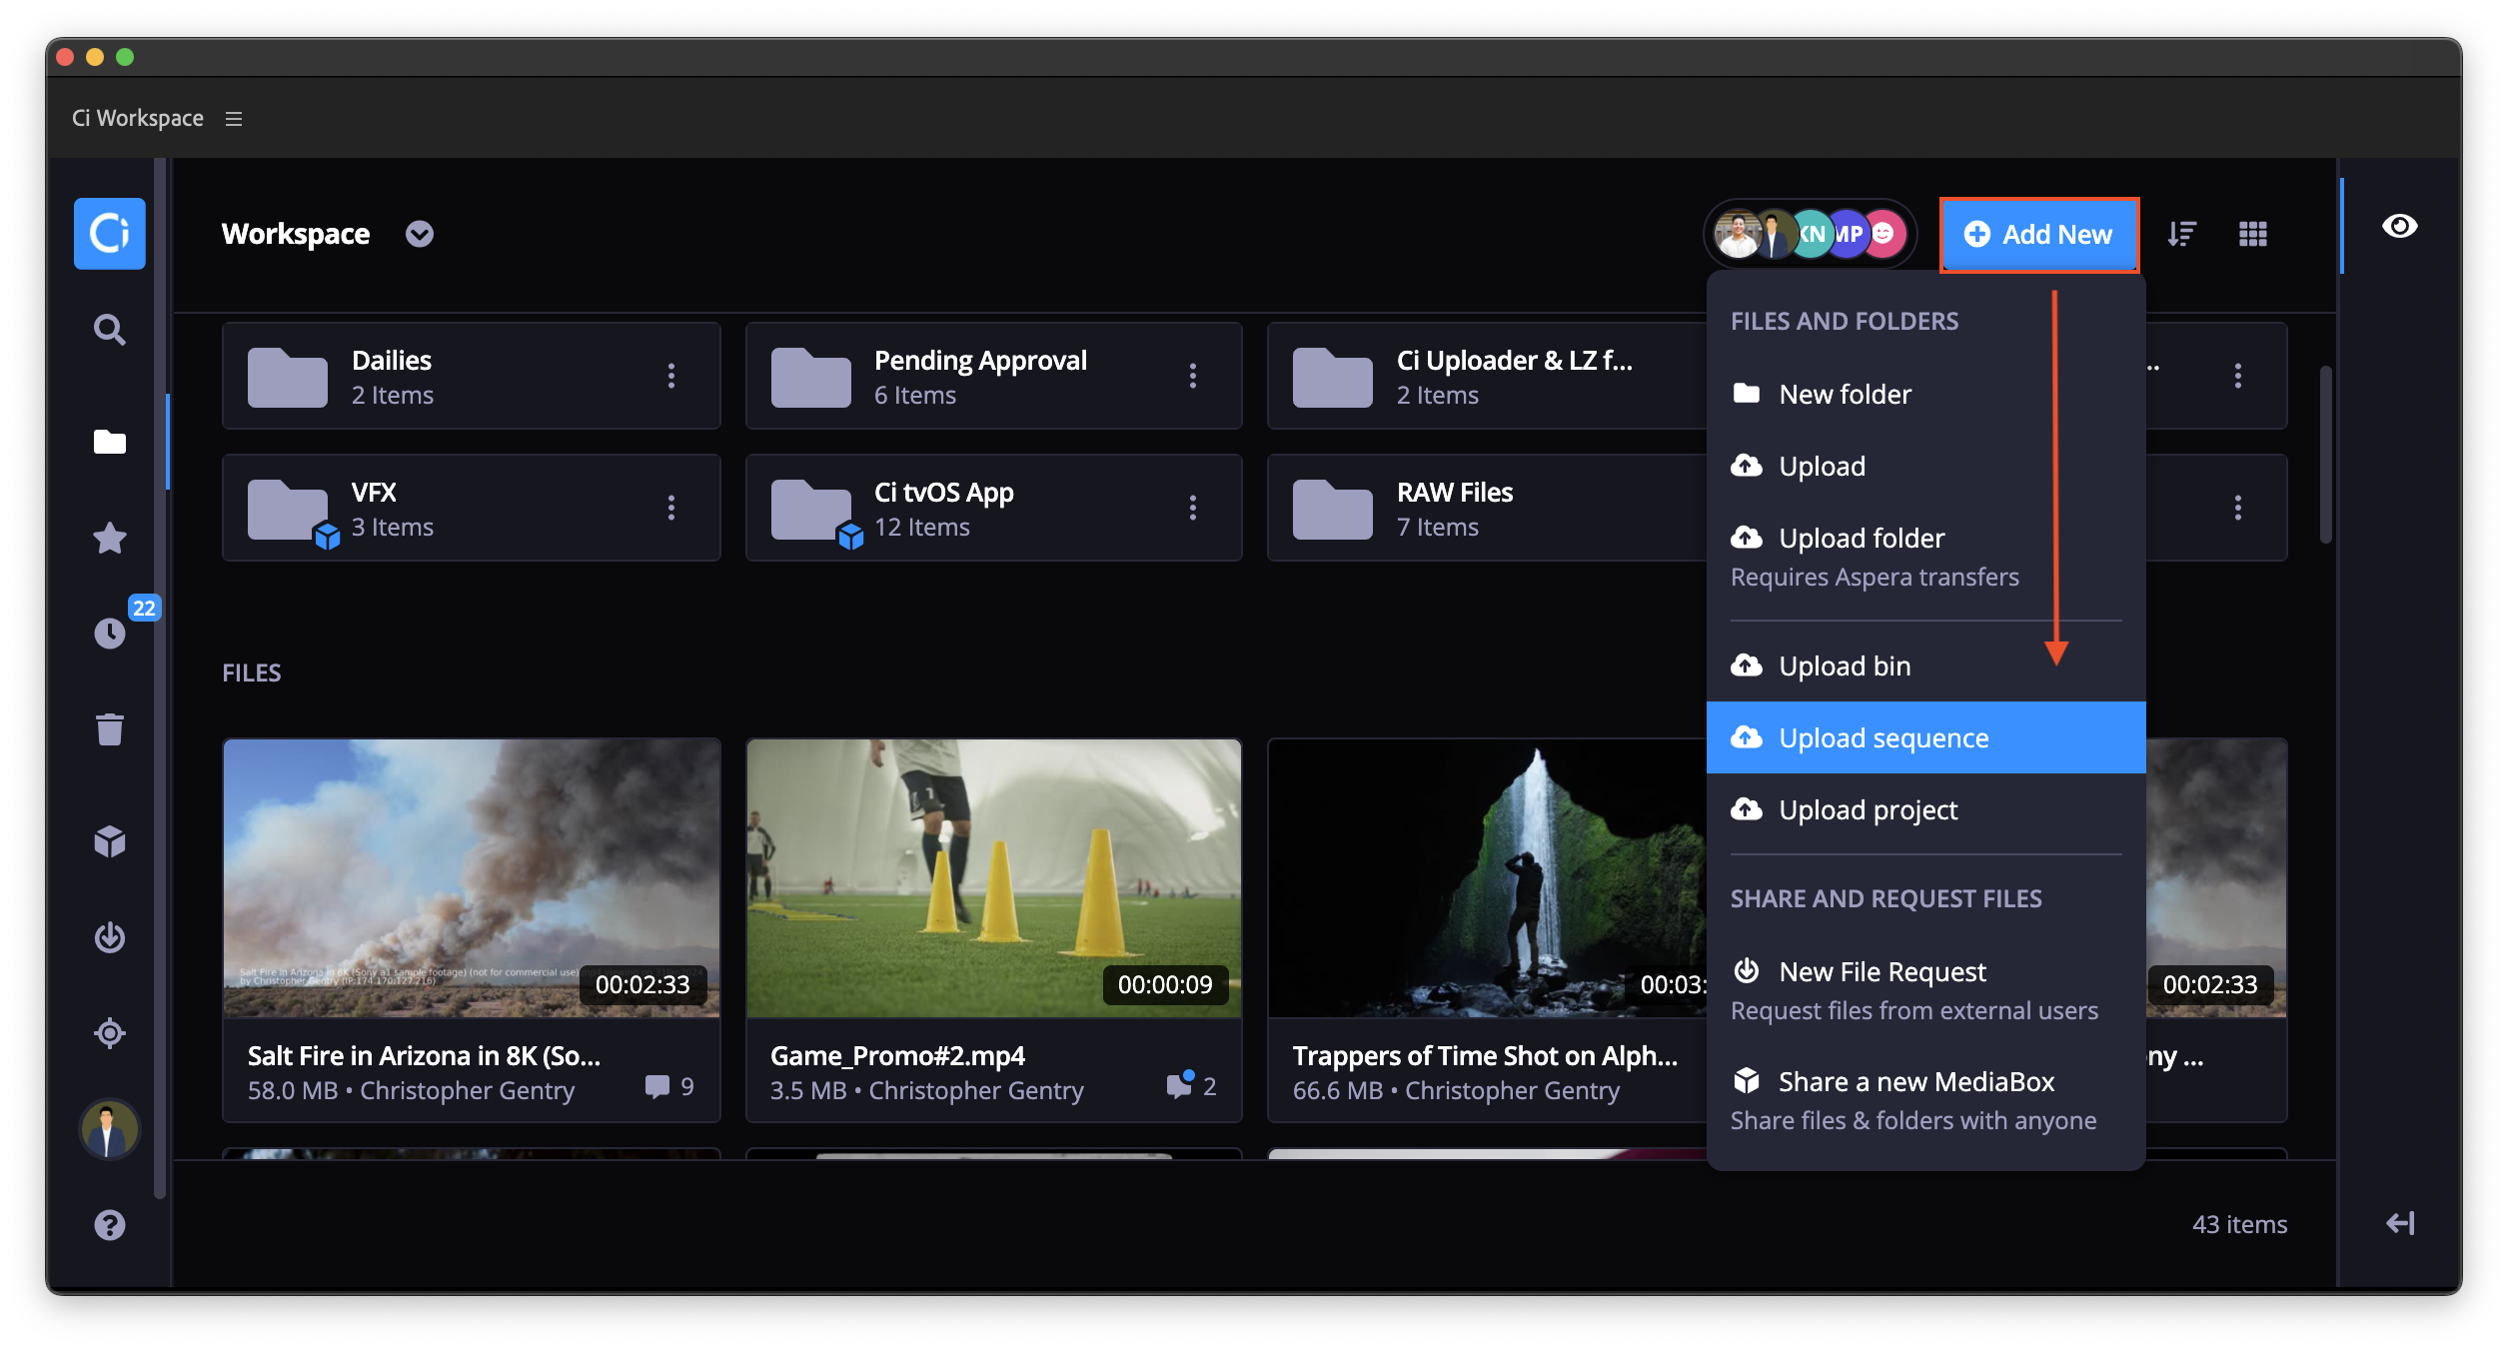The height and width of the screenshot is (1349, 2508).
Task: Select Share a new MediaBox option
Action: [x=1914, y=1080]
